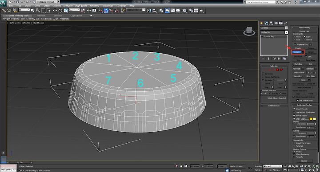Click the Update button
Screen dimensions: 320x172
(x=304, y=161)
